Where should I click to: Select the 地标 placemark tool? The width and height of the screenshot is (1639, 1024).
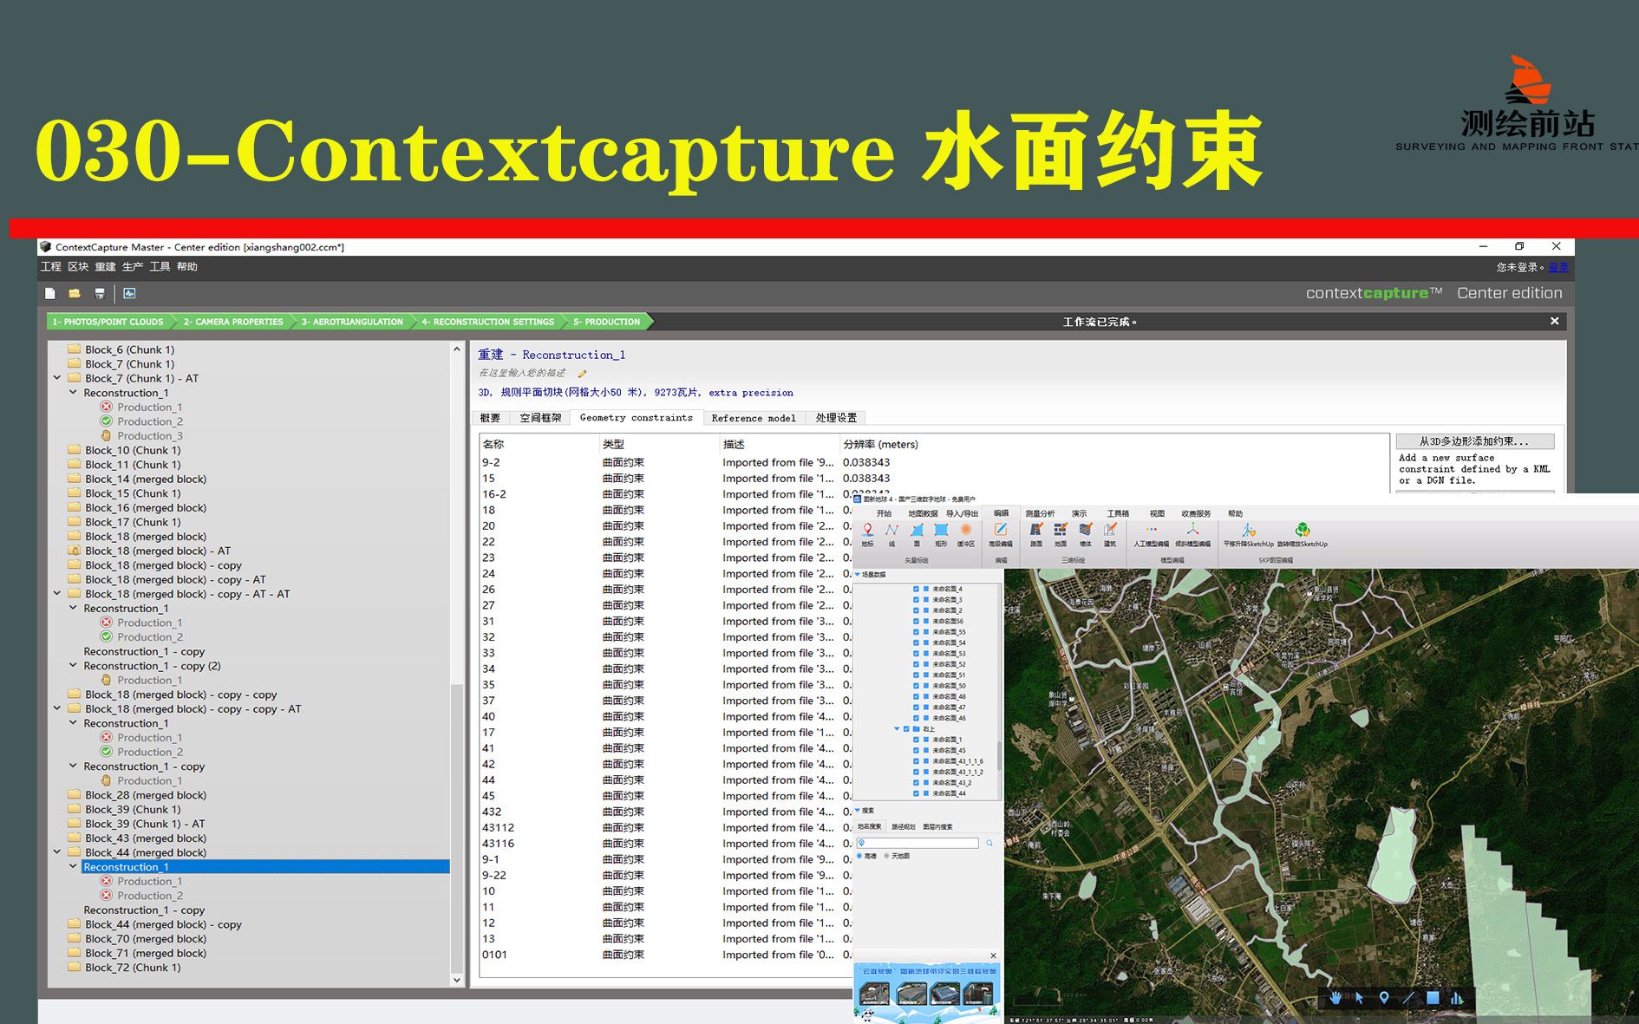point(868,528)
